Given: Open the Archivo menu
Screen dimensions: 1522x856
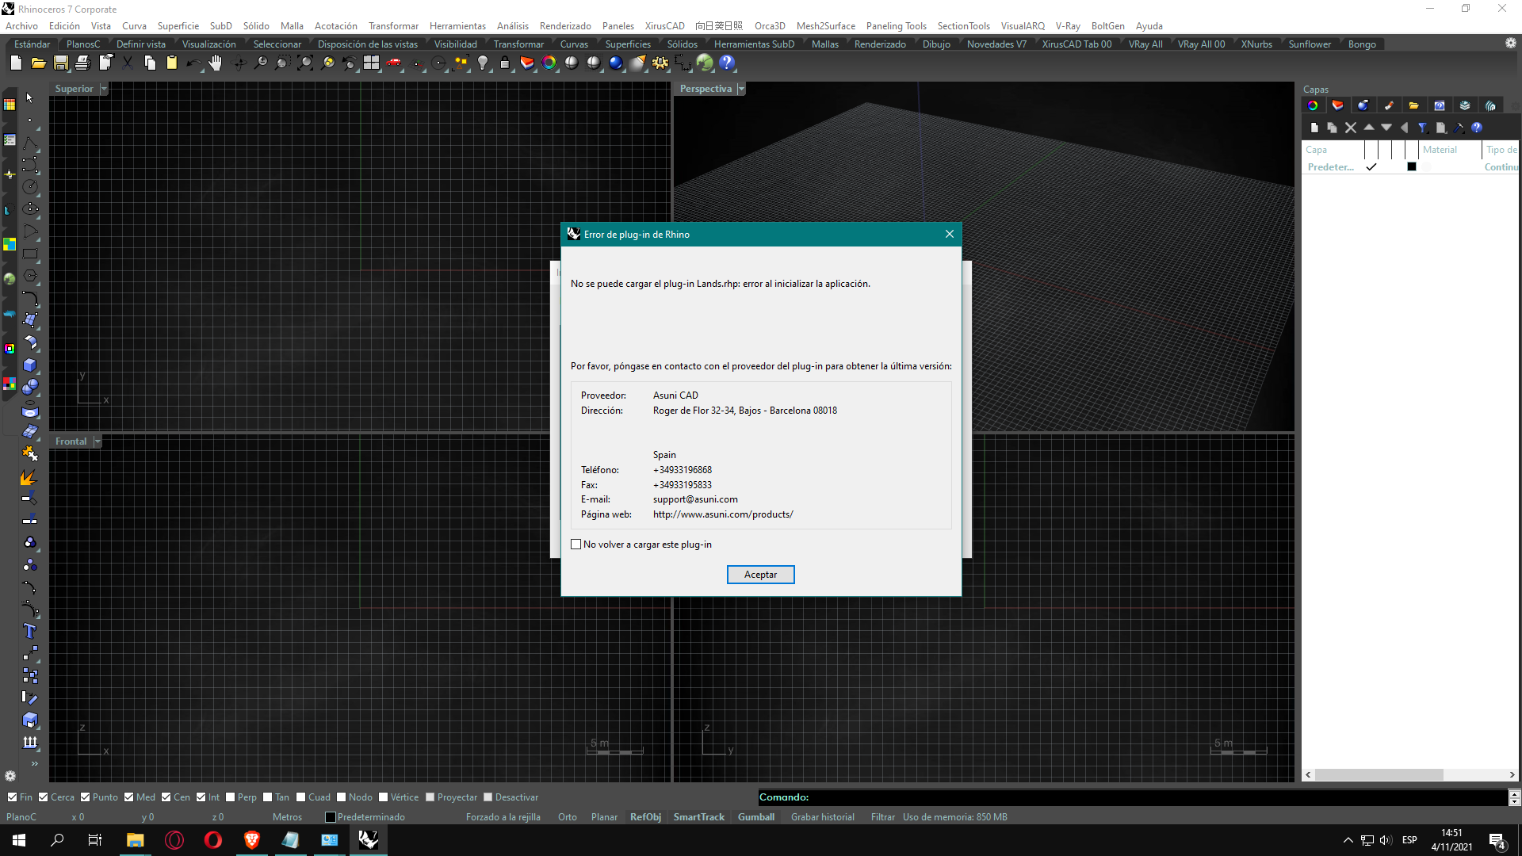Looking at the screenshot, I should pyautogui.click(x=21, y=26).
